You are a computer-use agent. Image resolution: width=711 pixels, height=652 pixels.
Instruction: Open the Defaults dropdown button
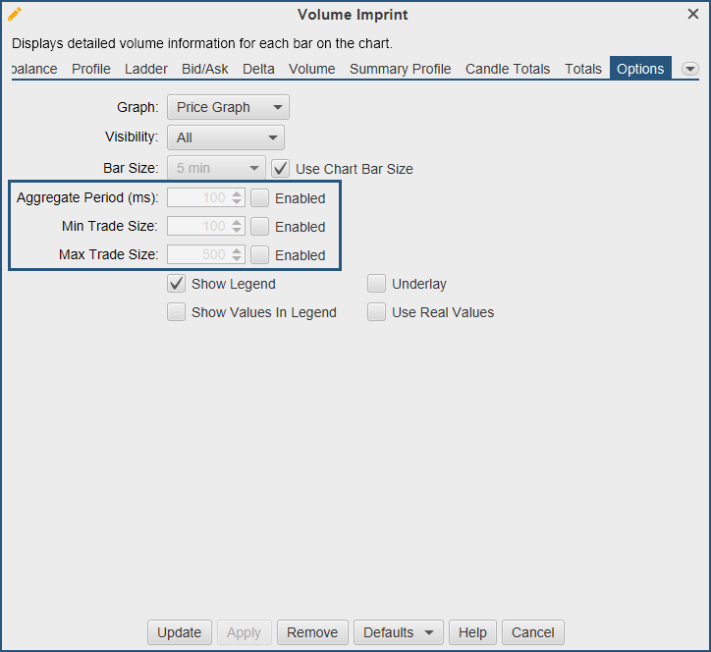point(399,632)
